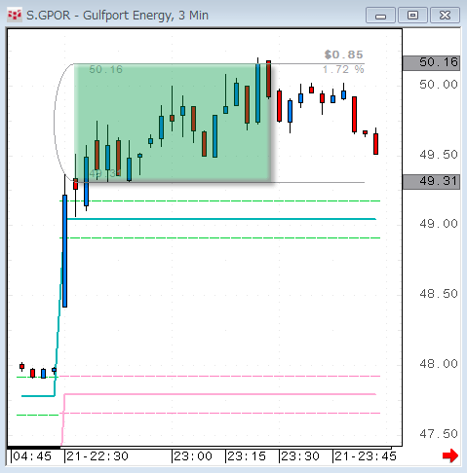This screenshot has height=473, width=467.
Task: Click the 04:45 time axis label
Action: click(x=32, y=456)
